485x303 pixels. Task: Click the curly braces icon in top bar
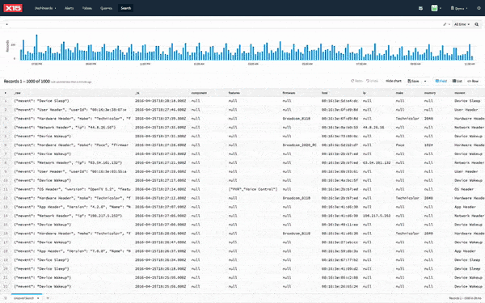pyautogui.click(x=479, y=8)
